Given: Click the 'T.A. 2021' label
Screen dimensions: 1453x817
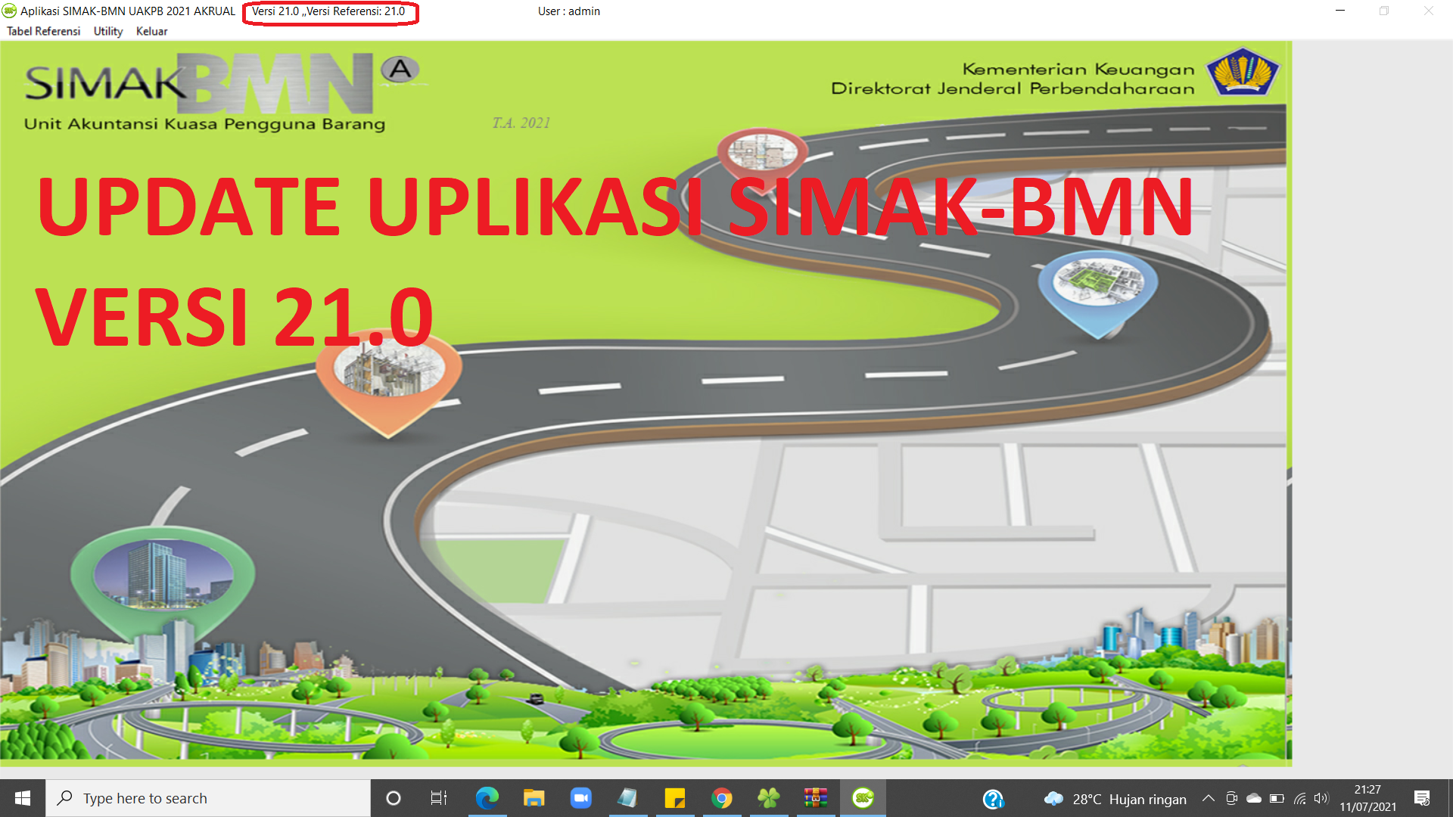Looking at the screenshot, I should [x=521, y=123].
